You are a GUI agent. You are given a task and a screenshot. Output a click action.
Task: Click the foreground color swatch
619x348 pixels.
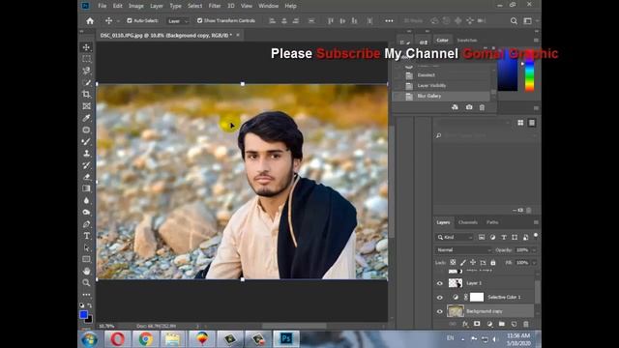click(x=83, y=314)
